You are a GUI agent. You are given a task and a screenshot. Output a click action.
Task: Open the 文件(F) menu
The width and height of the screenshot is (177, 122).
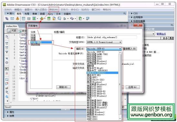pos(8,10)
